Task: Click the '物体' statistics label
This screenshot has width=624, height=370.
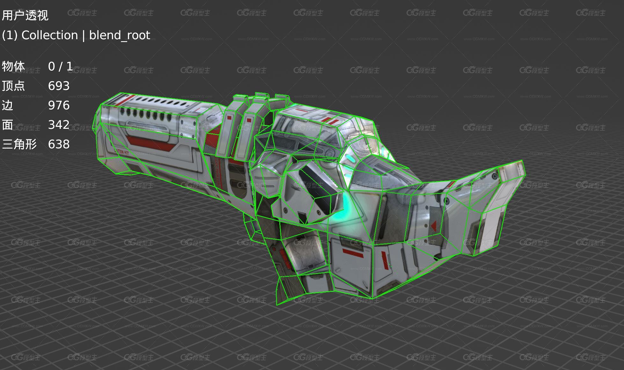Action: [13, 67]
